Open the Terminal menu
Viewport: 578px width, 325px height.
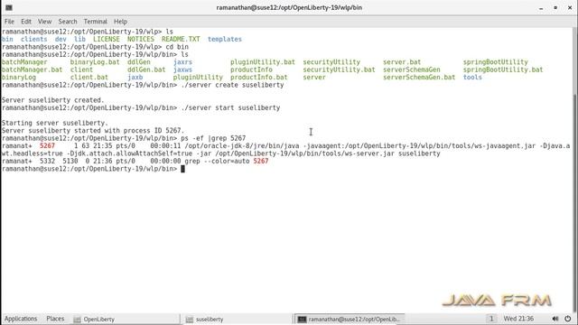pyautogui.click(x=95, y=22)
